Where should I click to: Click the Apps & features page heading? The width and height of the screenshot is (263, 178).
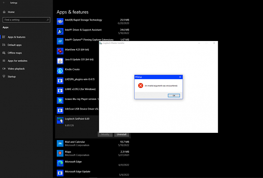(x=73, y=12)
